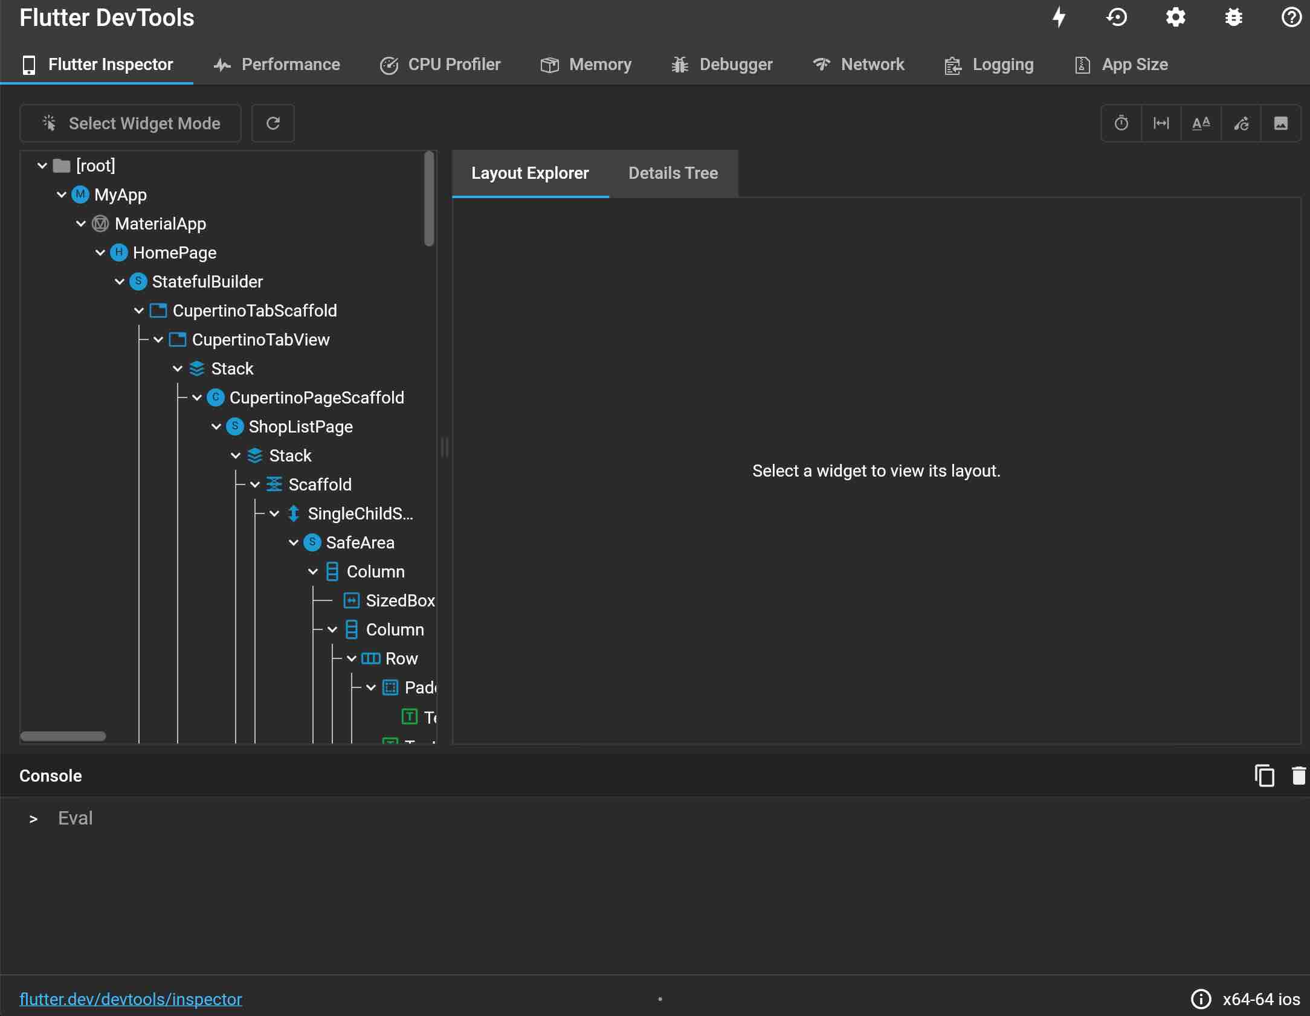The height and width of the screenshot is (1016, 1310).
Task: Click Select Widget Mode button
Action: point(131,123)
